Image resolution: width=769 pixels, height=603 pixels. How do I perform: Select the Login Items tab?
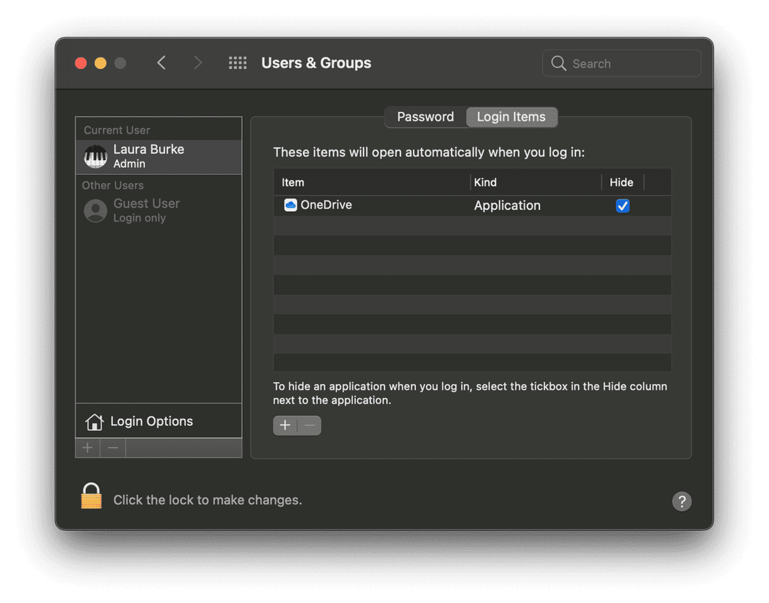coord(512,117)
